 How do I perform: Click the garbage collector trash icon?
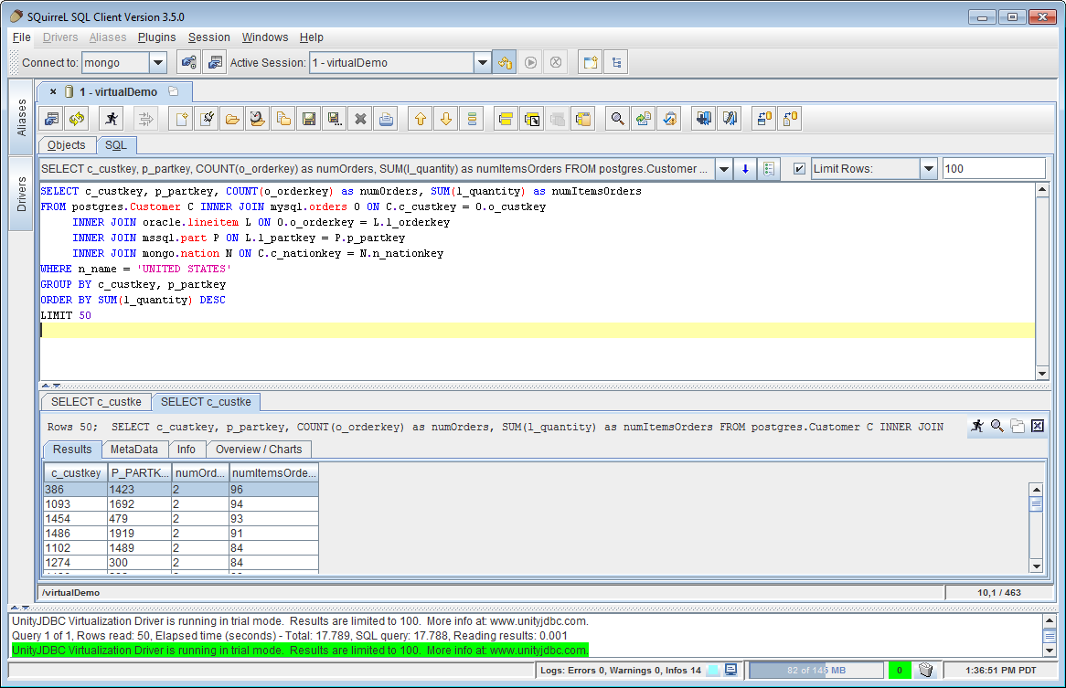(925, 670)
